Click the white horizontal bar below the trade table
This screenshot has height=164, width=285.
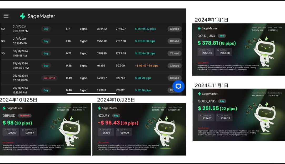92,93
